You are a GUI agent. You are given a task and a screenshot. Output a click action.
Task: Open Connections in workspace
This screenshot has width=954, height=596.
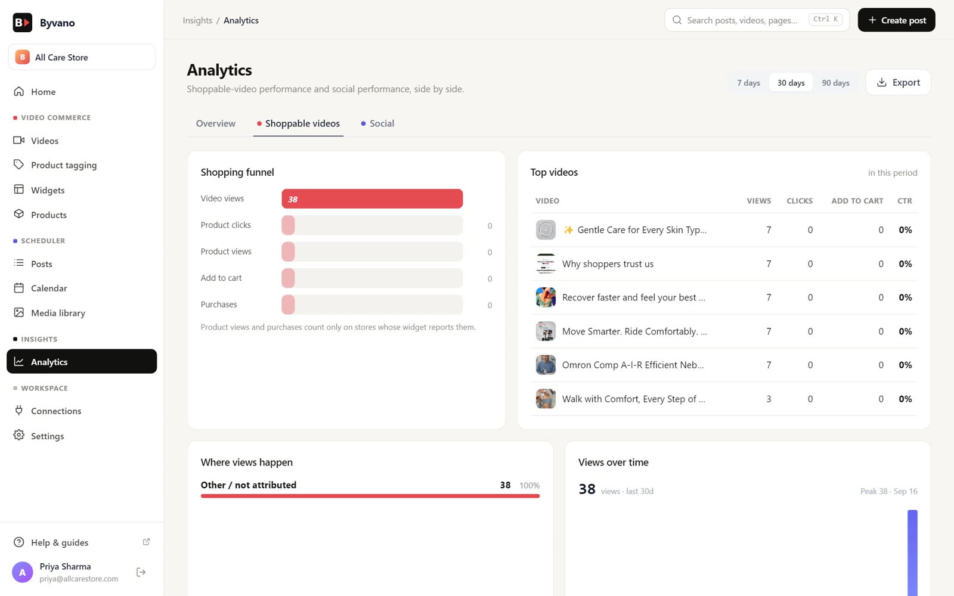(82, 411)
